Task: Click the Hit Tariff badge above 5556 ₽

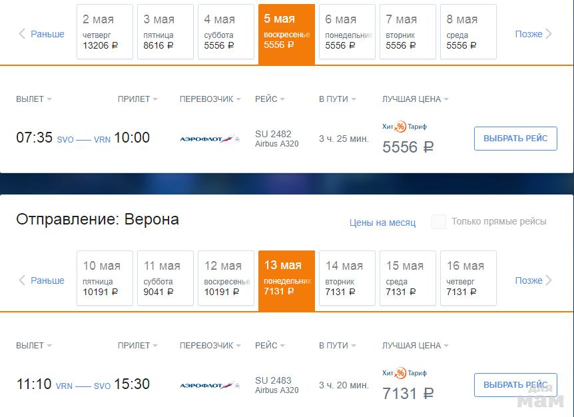Action: 404,127
